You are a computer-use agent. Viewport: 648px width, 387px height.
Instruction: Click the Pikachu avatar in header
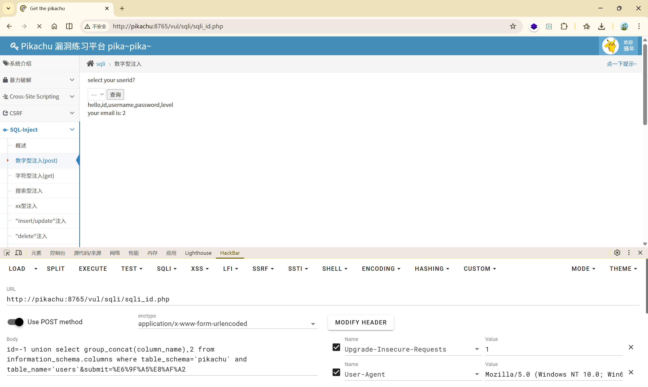[x=611, y=46]
